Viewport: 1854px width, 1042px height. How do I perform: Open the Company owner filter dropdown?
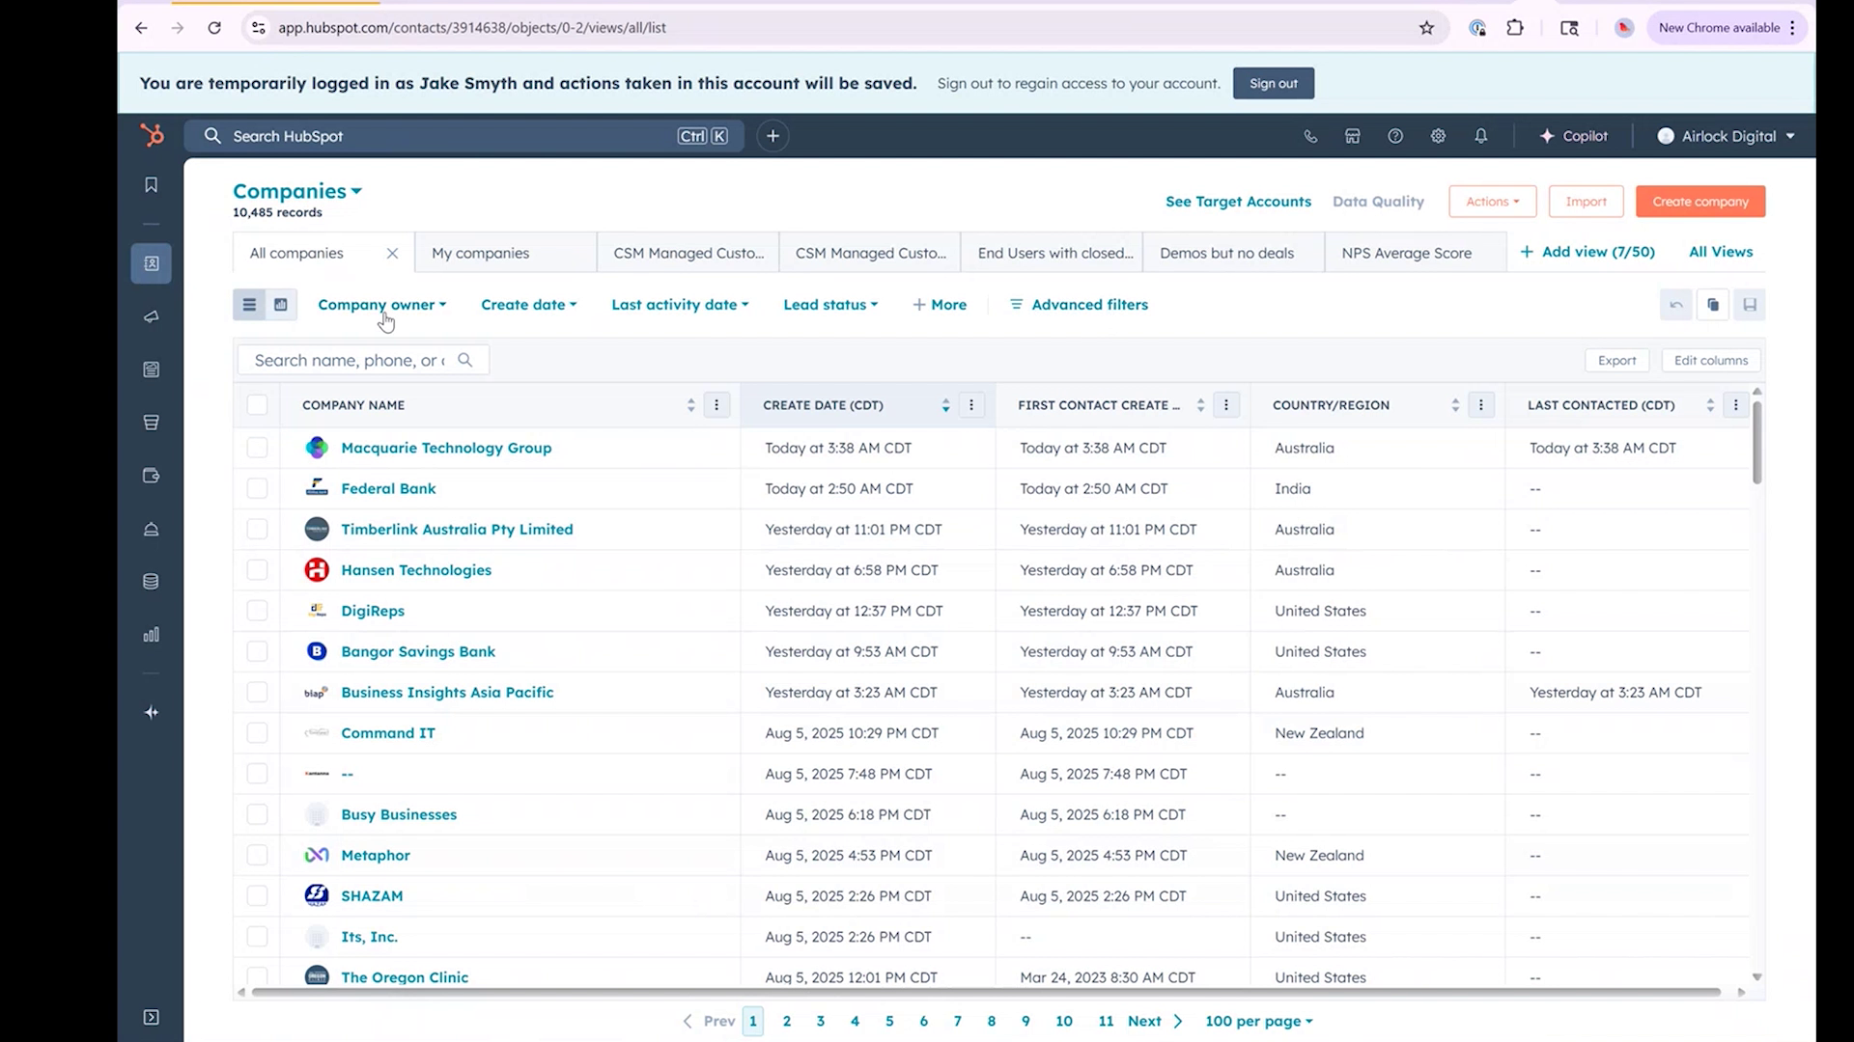coord(381,304)
